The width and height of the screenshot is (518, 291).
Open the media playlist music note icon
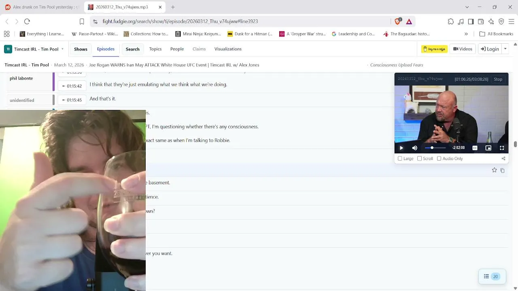click(461, 21)
